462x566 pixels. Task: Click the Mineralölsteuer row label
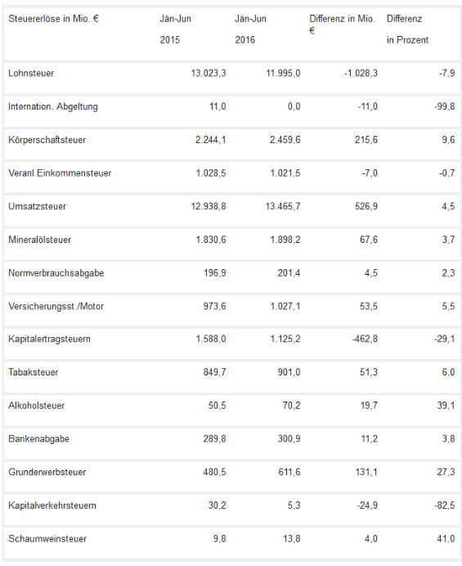(x=40, y=240)
